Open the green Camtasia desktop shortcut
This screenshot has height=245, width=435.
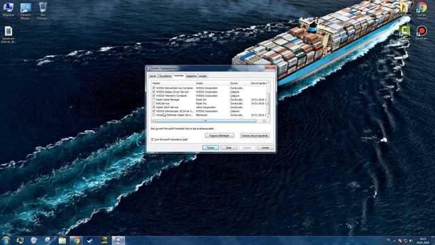404,31
